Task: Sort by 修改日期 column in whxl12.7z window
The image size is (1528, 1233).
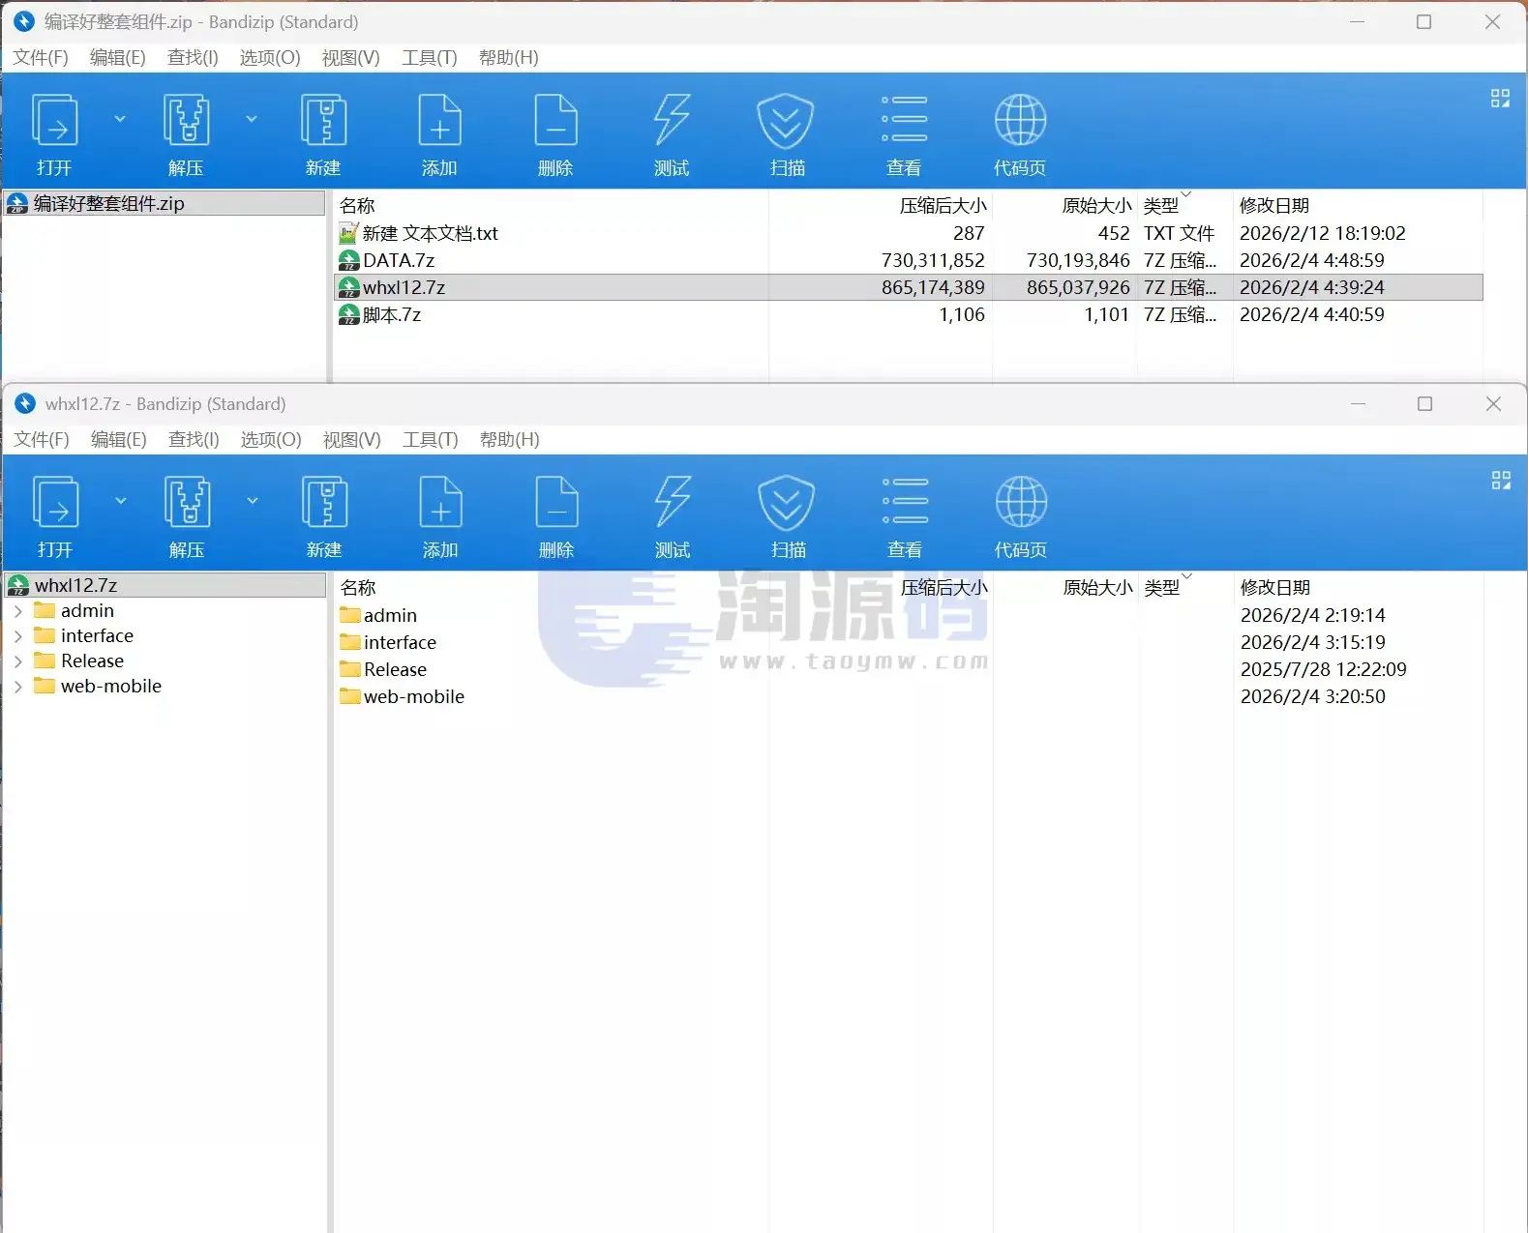Action: (1275, 587)
